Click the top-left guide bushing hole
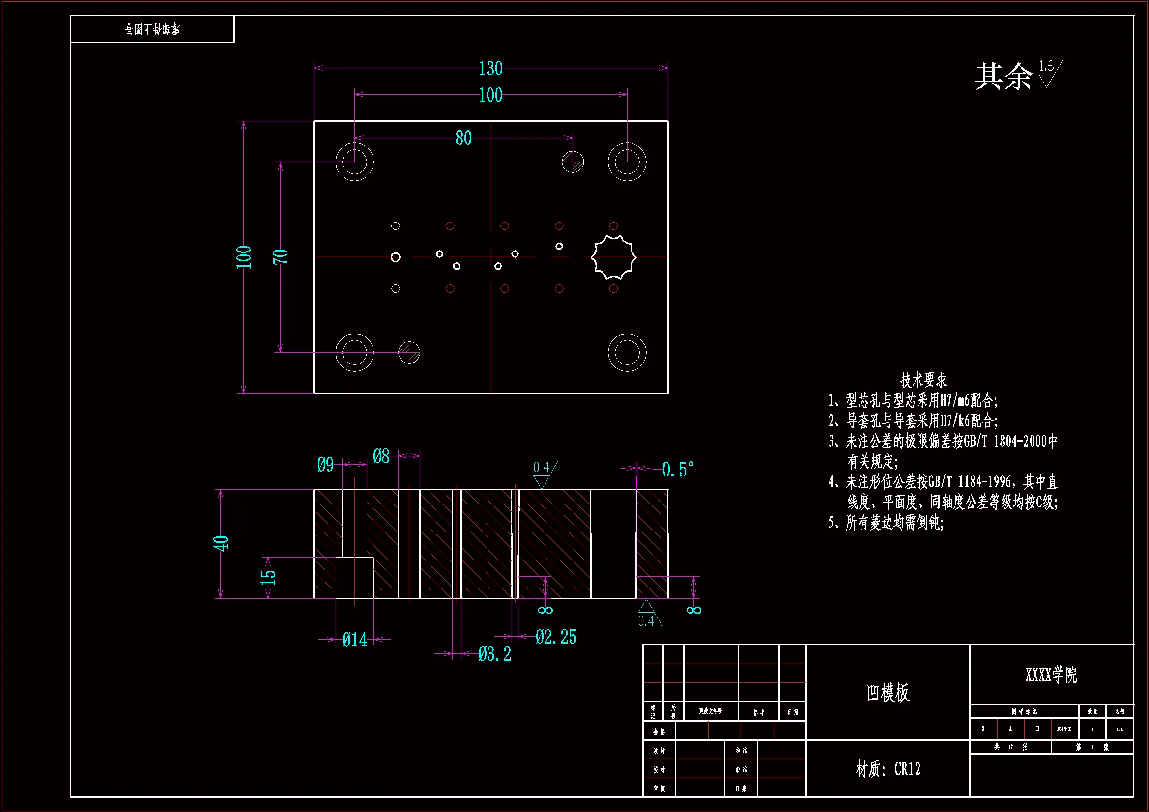This screenshot has width=1149, height=812. pyautogui.click(x=354, y=162)
